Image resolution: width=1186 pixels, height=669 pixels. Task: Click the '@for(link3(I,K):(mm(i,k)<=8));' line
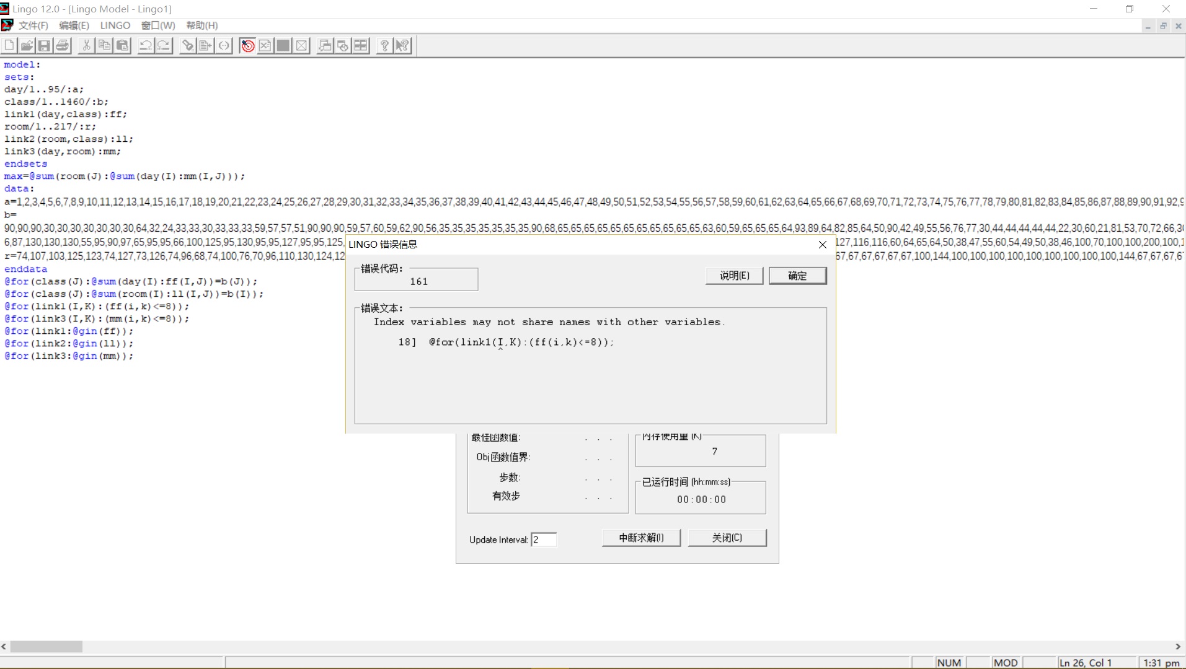click(x=97, y=318)
